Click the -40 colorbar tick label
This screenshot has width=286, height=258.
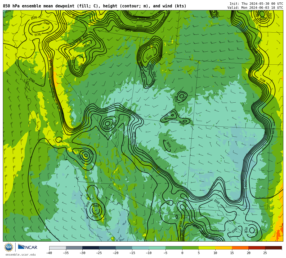tap(49, 253)
